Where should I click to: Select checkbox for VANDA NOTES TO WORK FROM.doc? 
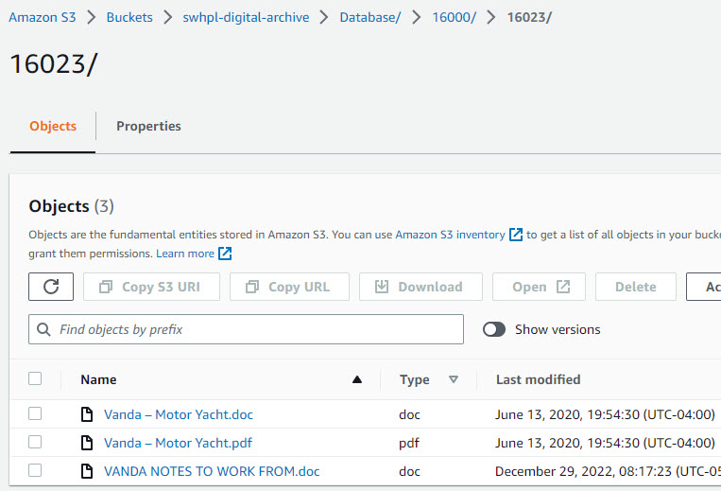35,470
